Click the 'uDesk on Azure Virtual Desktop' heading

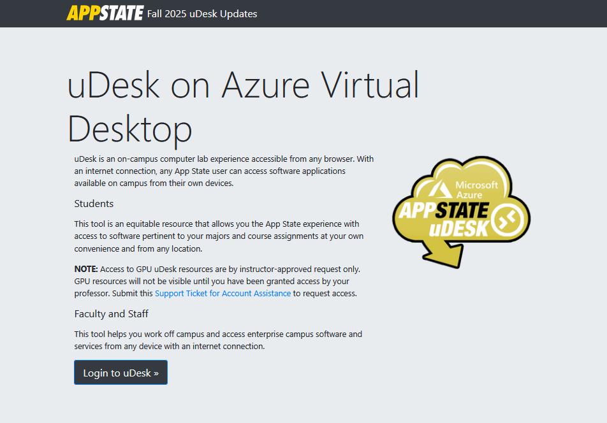pos(243,107)
